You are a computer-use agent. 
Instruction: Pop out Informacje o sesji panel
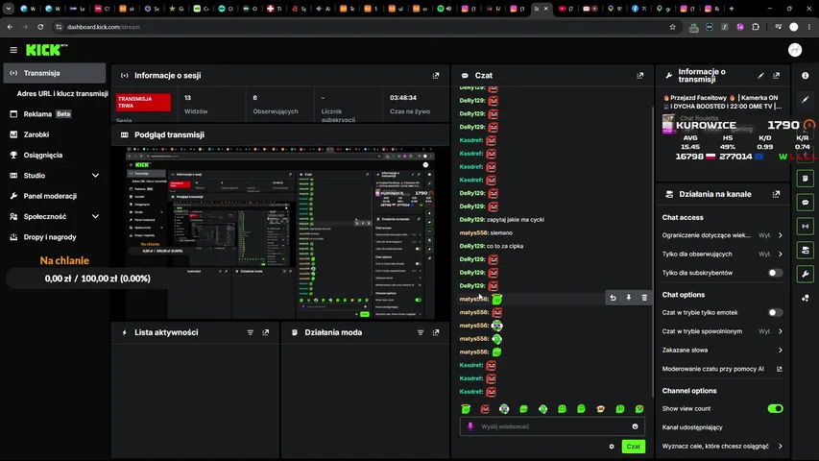pyautogui.click(x=436, y=76)
